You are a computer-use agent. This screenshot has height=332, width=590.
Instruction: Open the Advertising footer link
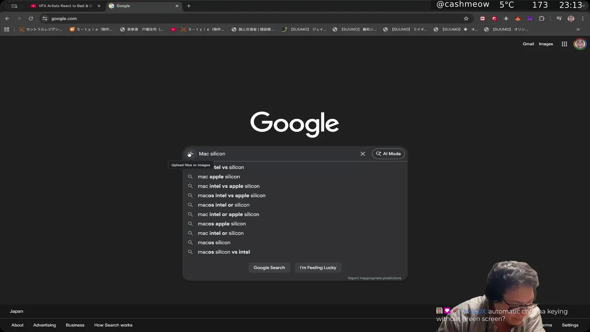[44, 325]
